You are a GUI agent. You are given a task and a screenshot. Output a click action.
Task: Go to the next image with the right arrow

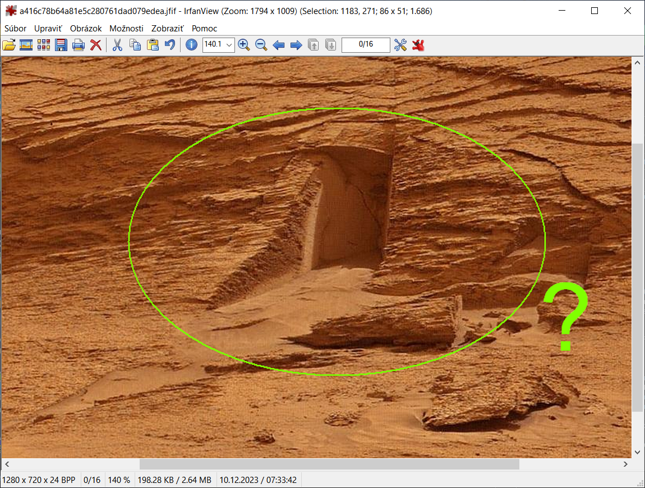[296, 45]
